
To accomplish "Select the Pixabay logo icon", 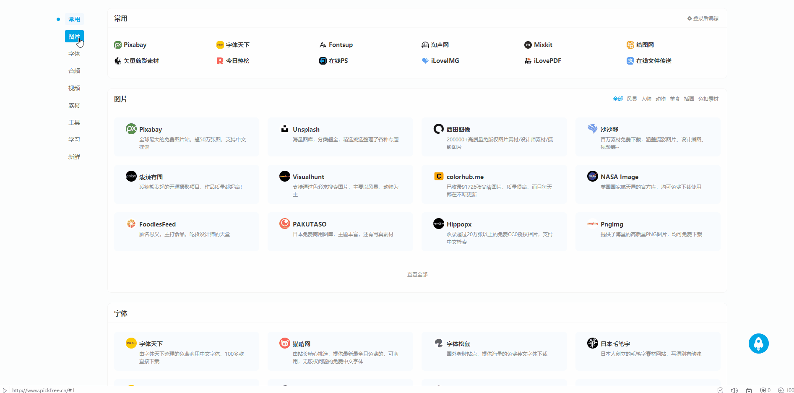I will pyautogui.click(x=118, y=44).
